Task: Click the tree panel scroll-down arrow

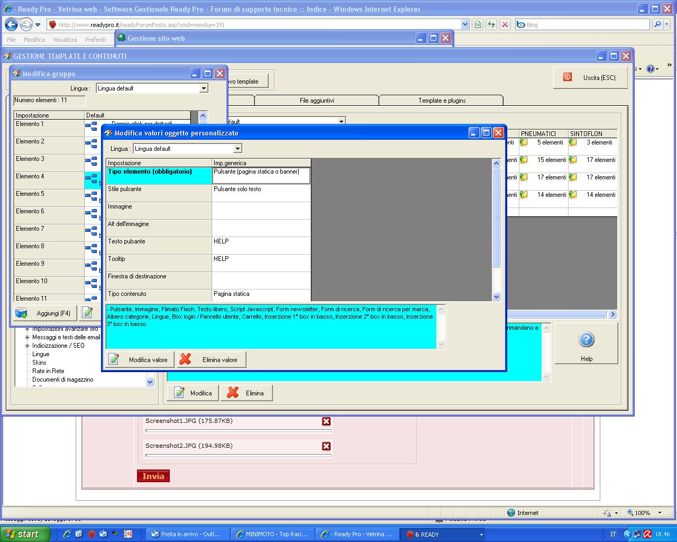Action: [x=150, y=382]
